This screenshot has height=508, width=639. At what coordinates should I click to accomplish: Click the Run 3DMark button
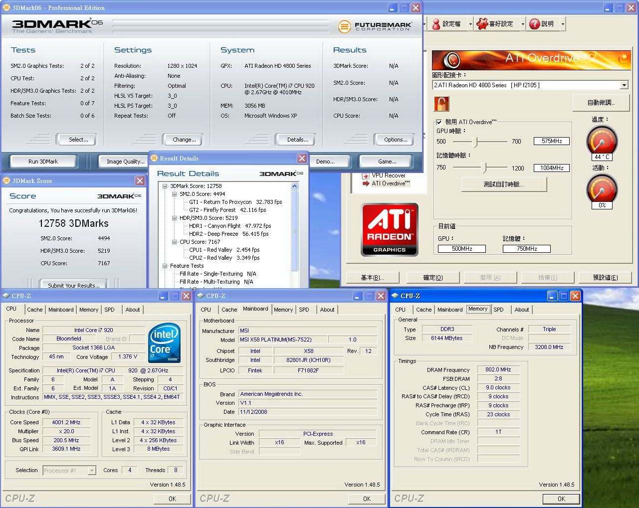click(x=43, y=162)
